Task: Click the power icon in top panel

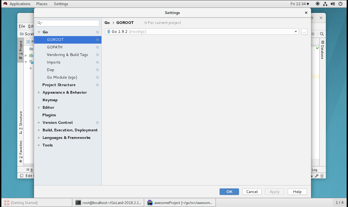Action: tap(340, 4)
